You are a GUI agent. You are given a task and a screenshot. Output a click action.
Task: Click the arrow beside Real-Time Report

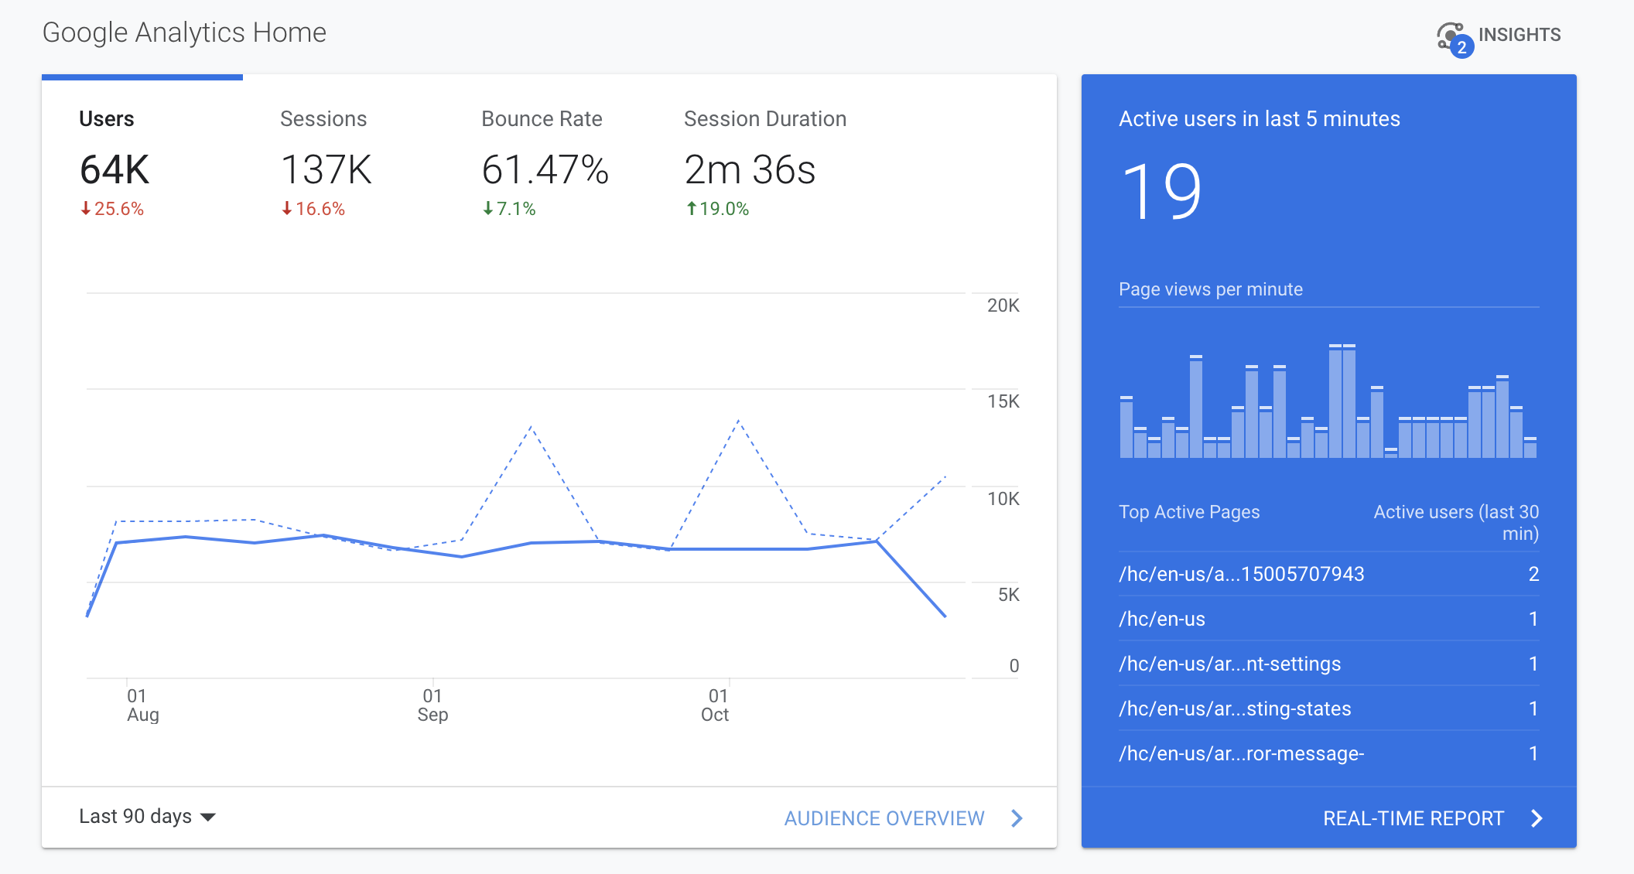click(1538, 818)
